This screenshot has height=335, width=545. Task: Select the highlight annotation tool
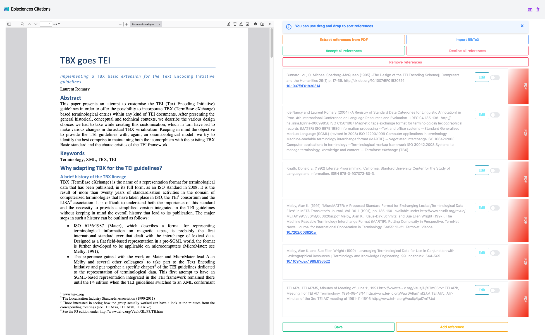coord(229,24)
